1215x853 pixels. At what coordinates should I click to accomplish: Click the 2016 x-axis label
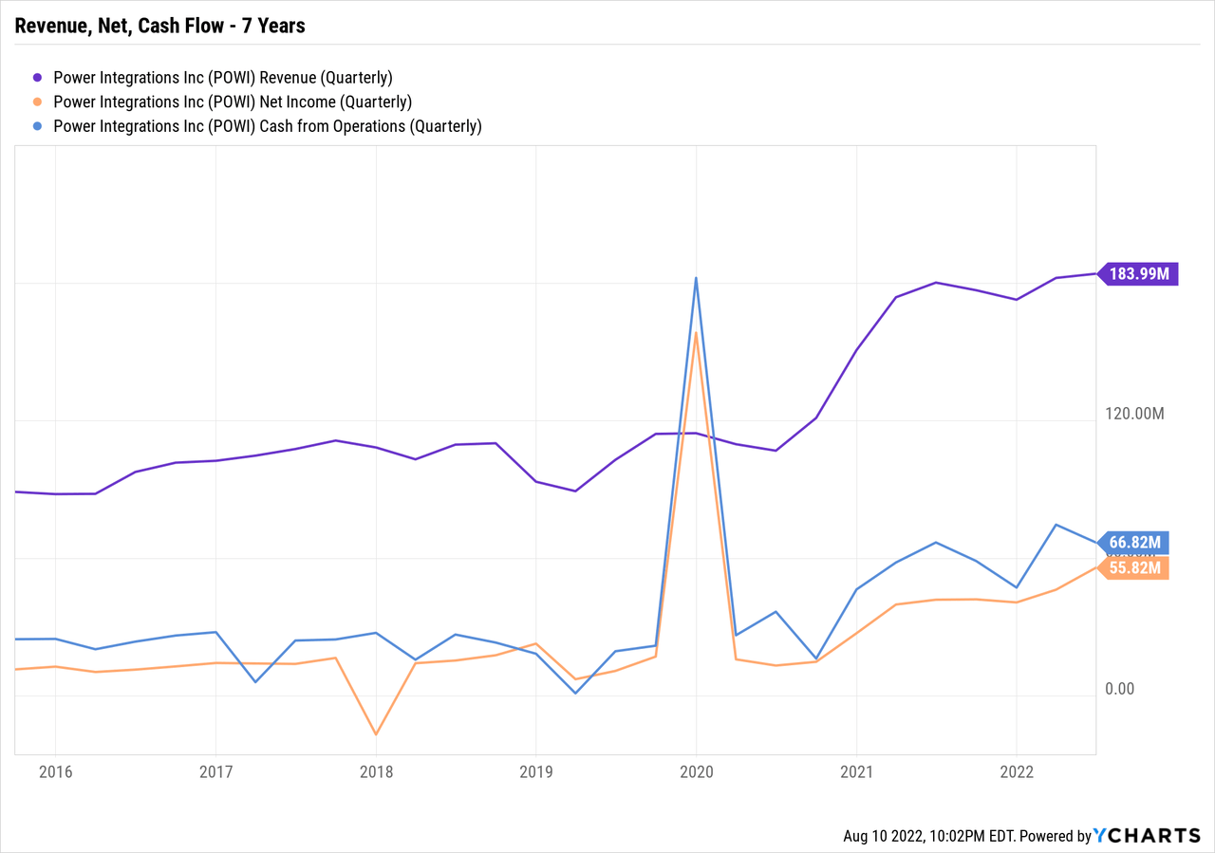coord(54,771)
